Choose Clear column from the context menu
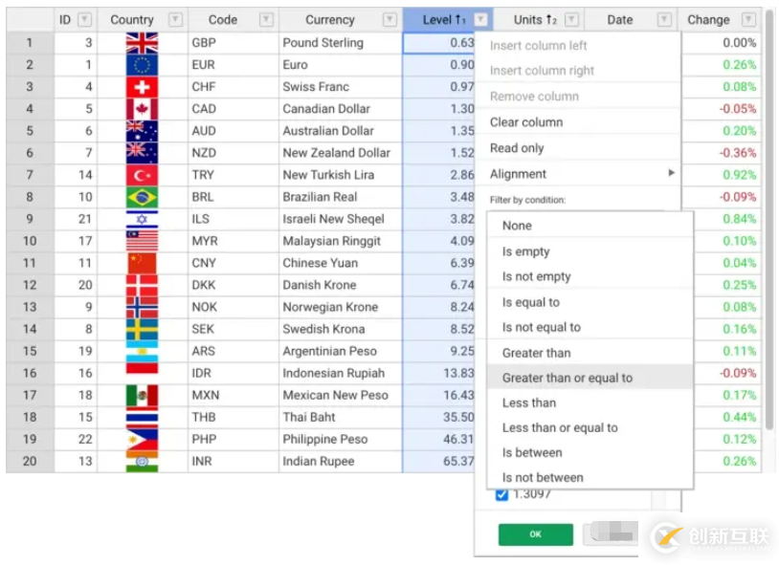This screenshot has height=565, width=779. click(x=526, y=122)
